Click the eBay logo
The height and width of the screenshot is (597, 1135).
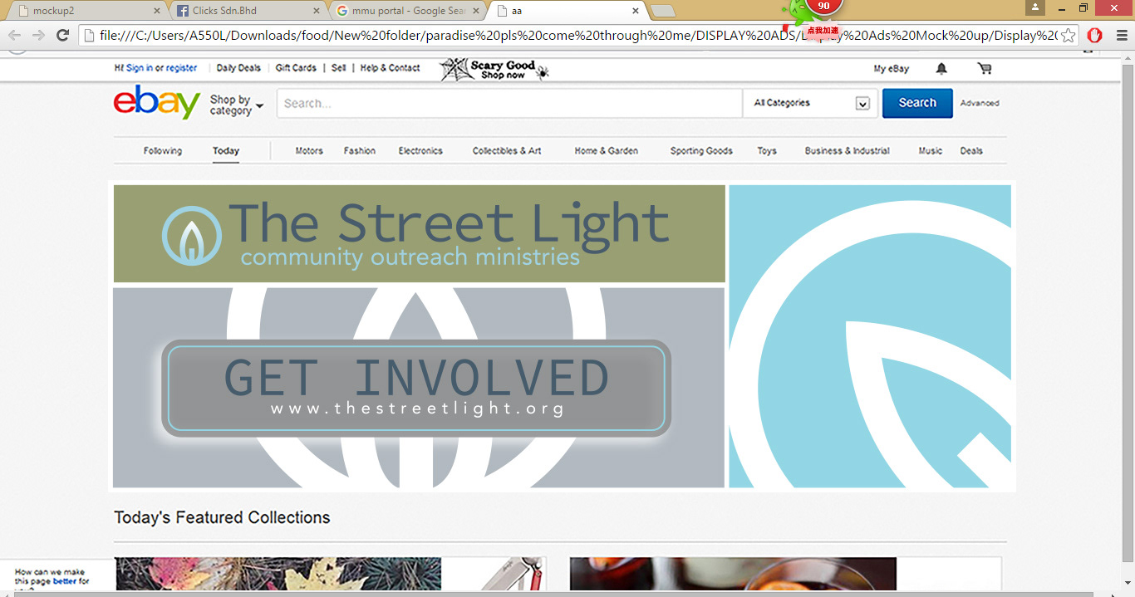(157, 103)
